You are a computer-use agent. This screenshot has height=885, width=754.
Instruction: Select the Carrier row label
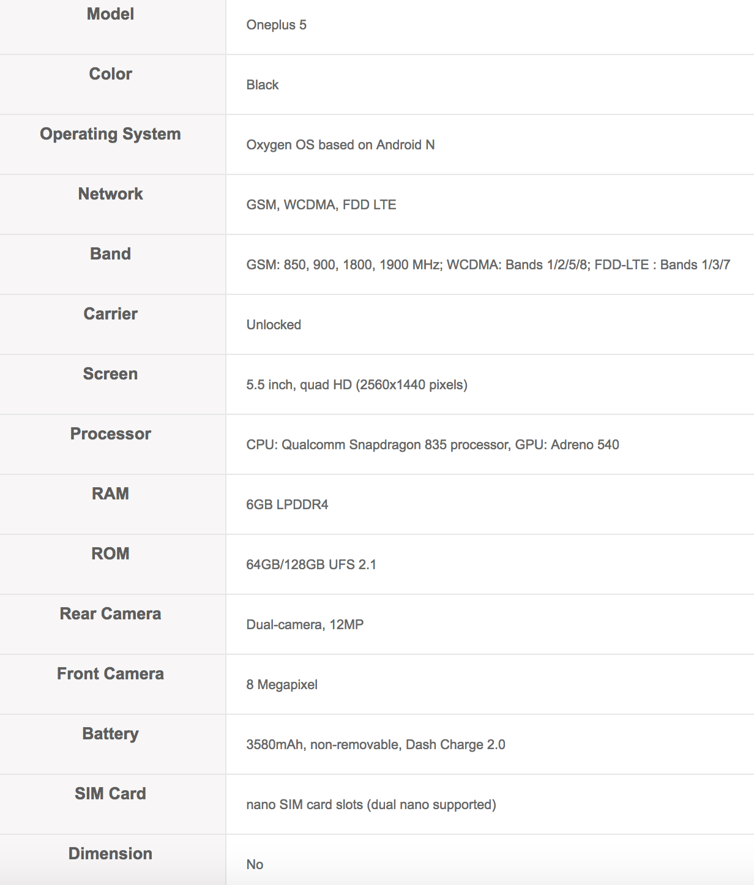(x=110, y=314)
